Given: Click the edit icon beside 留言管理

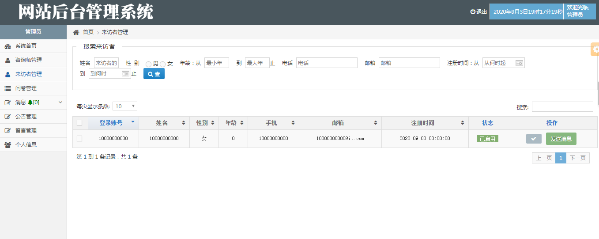Looking at the screenshot, I should 8,131.
